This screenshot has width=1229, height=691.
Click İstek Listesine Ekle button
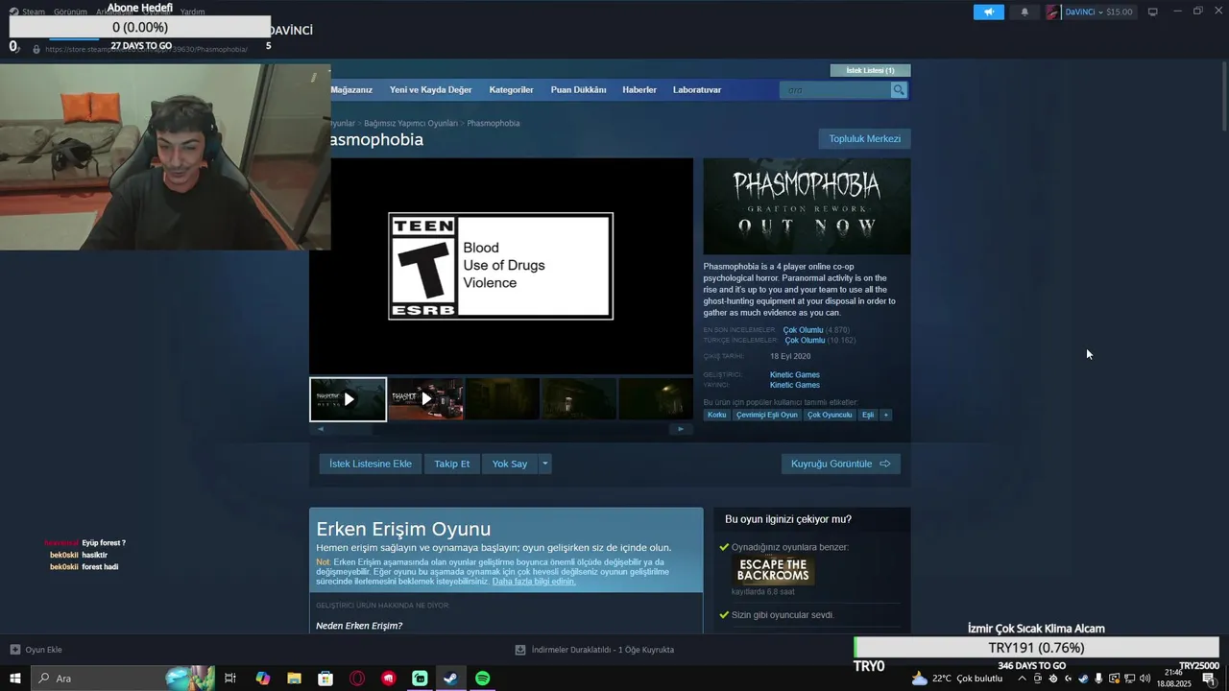click(x=371, y=464)
